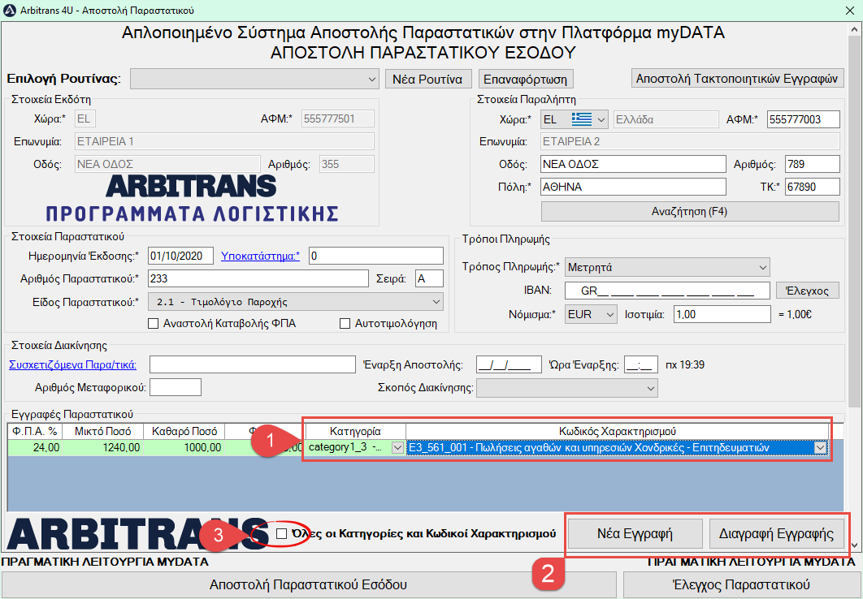Click the Αριθμός Παραστατικού field 233
The image size is (863, 599).
click(x=258, y=278)
